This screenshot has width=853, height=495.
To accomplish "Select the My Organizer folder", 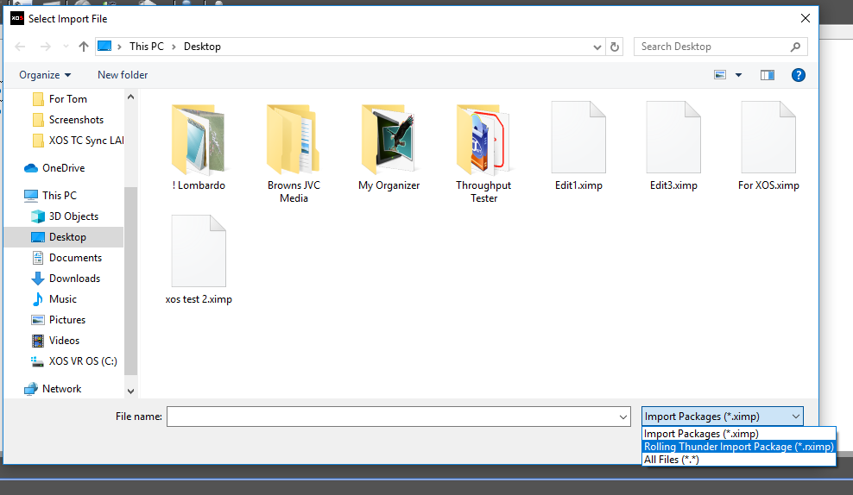I will point(389,147).
